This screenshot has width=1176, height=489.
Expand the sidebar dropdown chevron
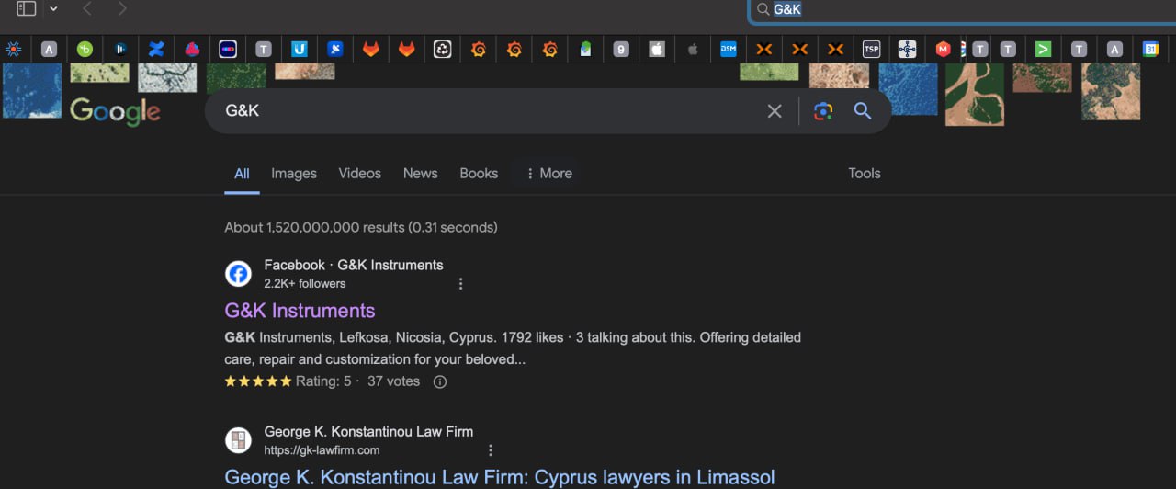[x=53, y=9]
